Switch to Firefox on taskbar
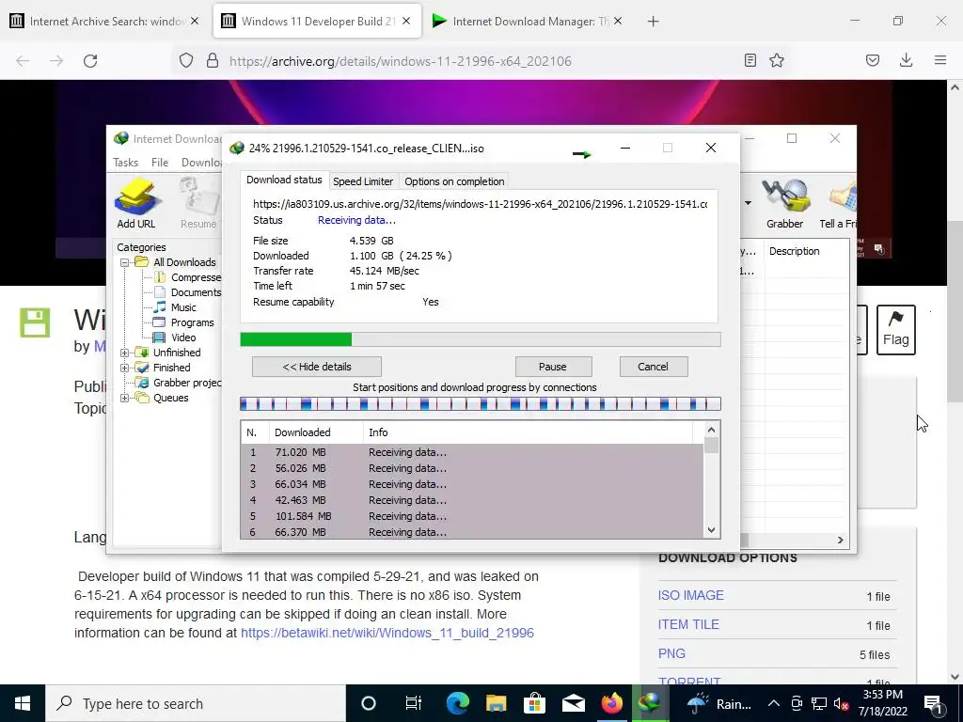This screenshot has height=722, width=963. click(x=611, y=703)
